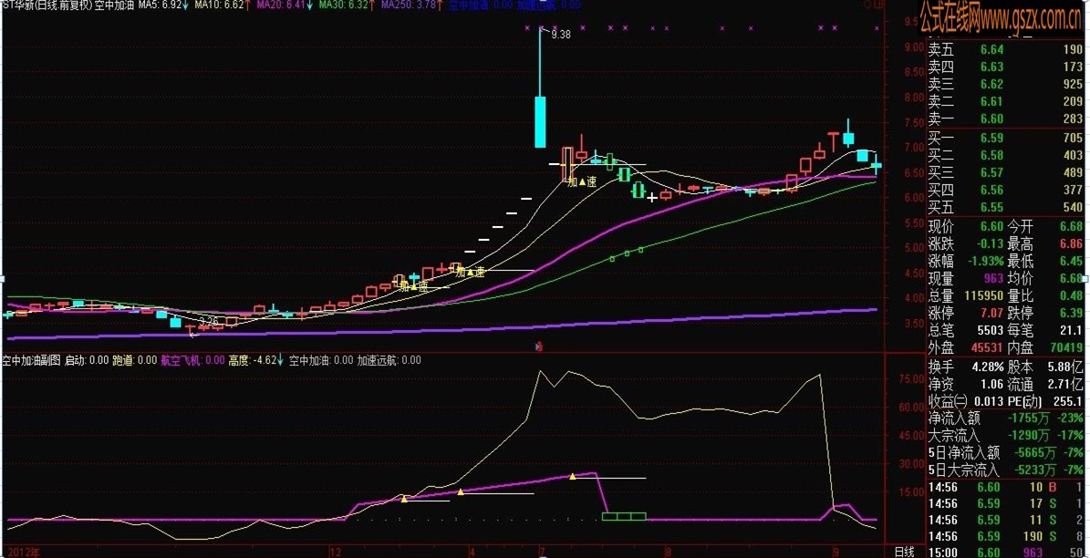Select the 买四 6.56 bid row
The image size is (1090, 558).
(1007, 190)
